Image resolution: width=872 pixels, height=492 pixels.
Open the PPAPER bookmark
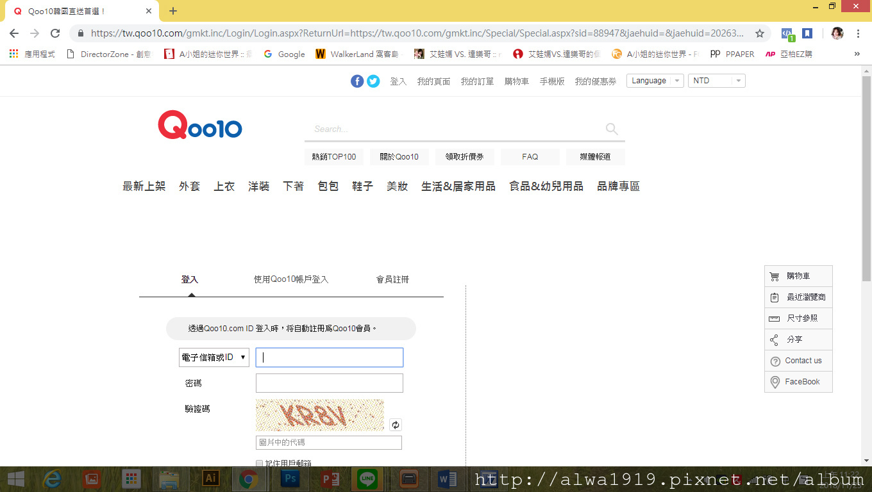point(733,54)
